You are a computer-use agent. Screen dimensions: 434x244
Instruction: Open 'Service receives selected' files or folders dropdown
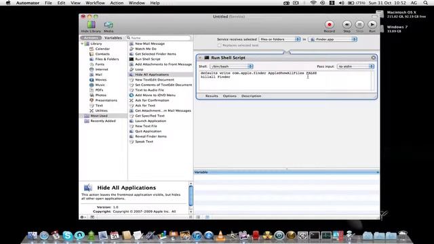[x=279, y=39]
